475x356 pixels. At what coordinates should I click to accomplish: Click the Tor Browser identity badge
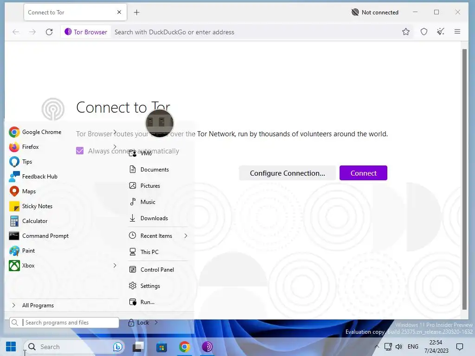coord(86,32)
